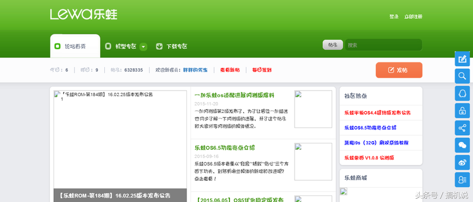The height and width of the screenshot is (202, 473).
Task: Open the 帖子 search type selector
Action: pos(333,45)
